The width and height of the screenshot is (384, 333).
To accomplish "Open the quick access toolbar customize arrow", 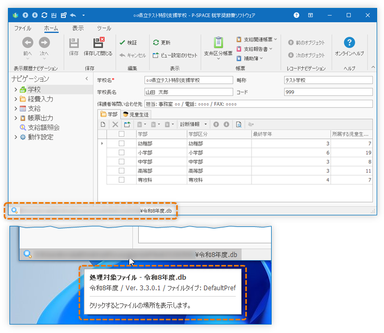I will coord(83,15).
